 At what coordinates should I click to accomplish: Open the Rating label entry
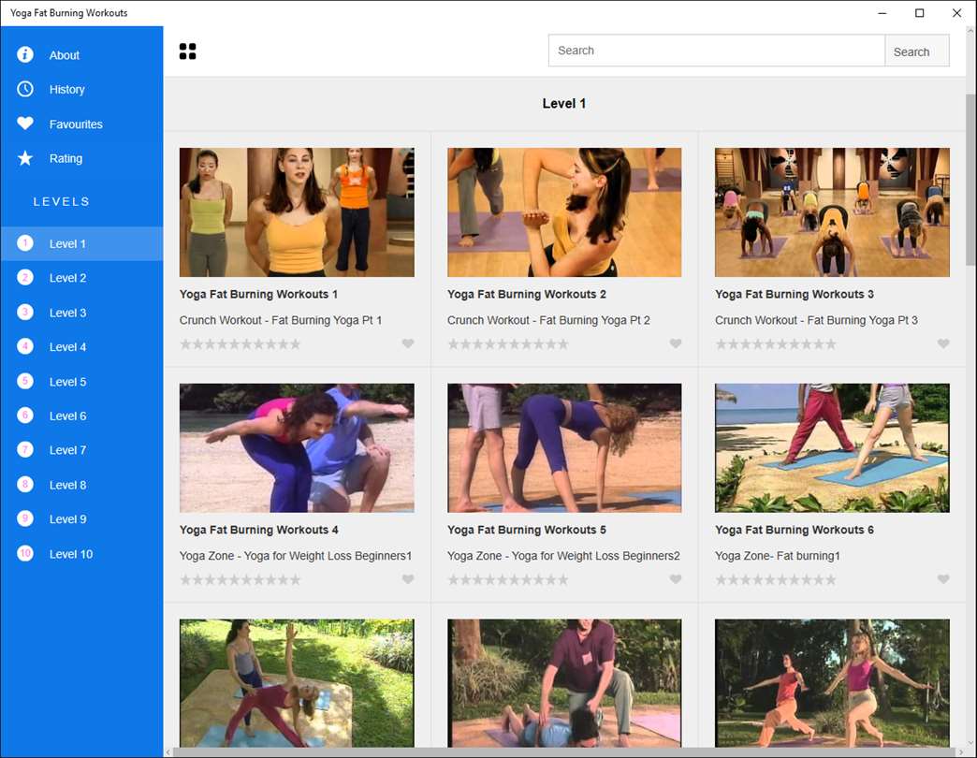(66, 158)
